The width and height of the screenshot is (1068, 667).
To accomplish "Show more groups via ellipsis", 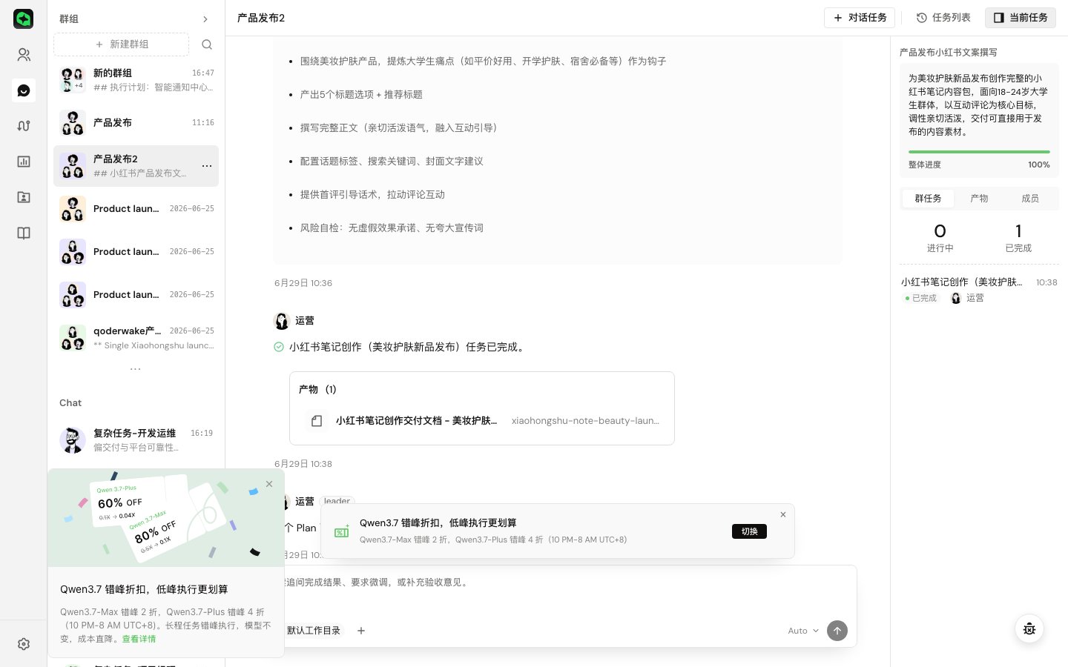I will tap(136, 368).
